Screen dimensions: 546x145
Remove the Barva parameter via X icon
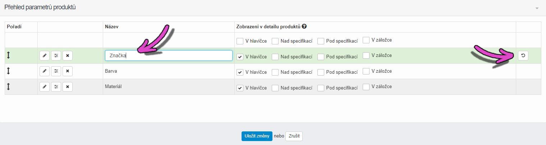click(68, 71)
